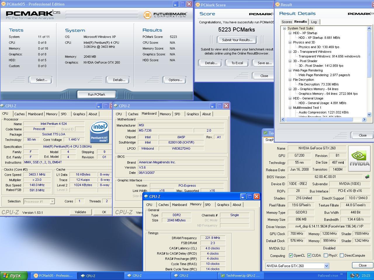Screen dimensions: 374x280
Task: Click the scroll-left arrow of Results tree
Action: tap(283, 119)
